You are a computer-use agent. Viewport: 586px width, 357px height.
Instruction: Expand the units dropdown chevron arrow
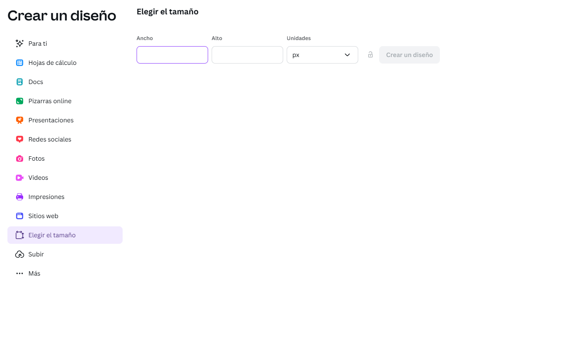(347, 55)
